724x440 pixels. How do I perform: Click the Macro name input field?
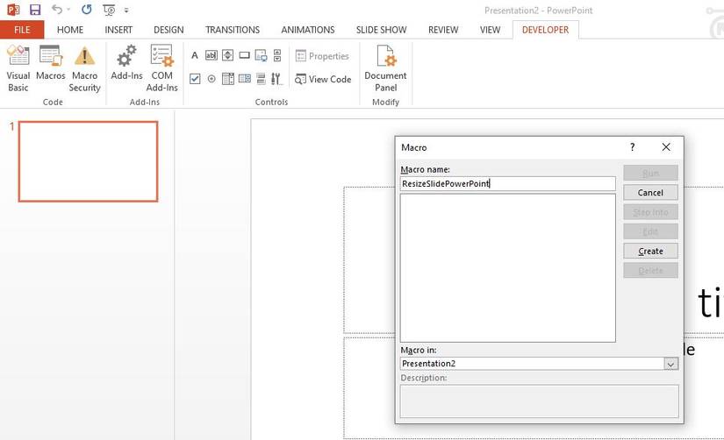[507, 183]
